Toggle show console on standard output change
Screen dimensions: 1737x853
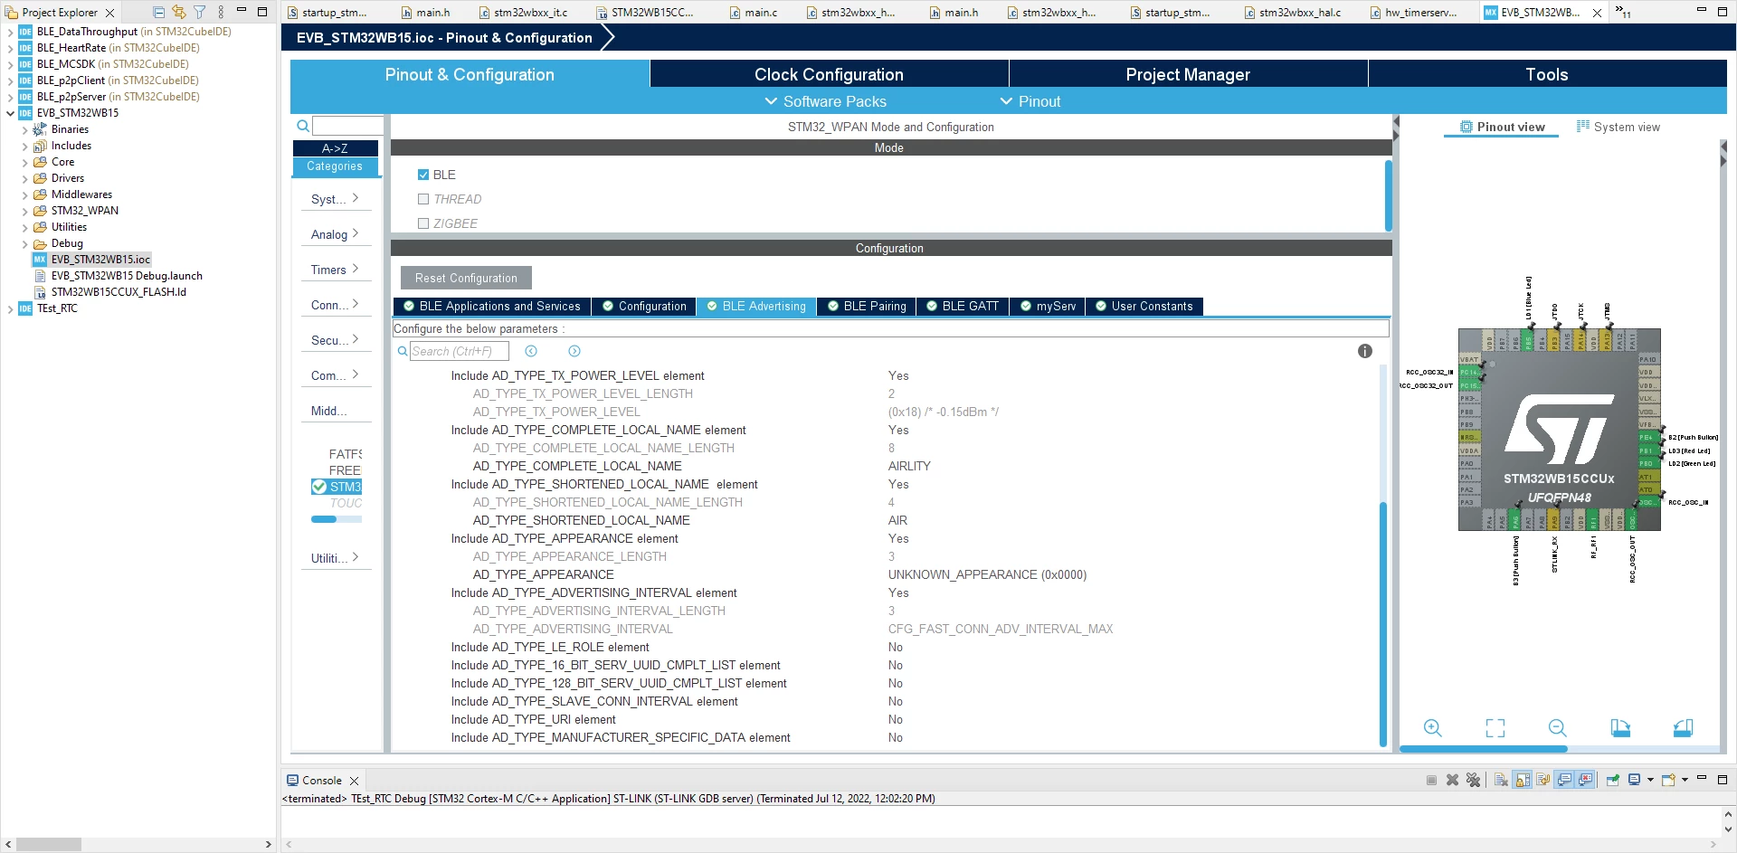coord(1564,780)
